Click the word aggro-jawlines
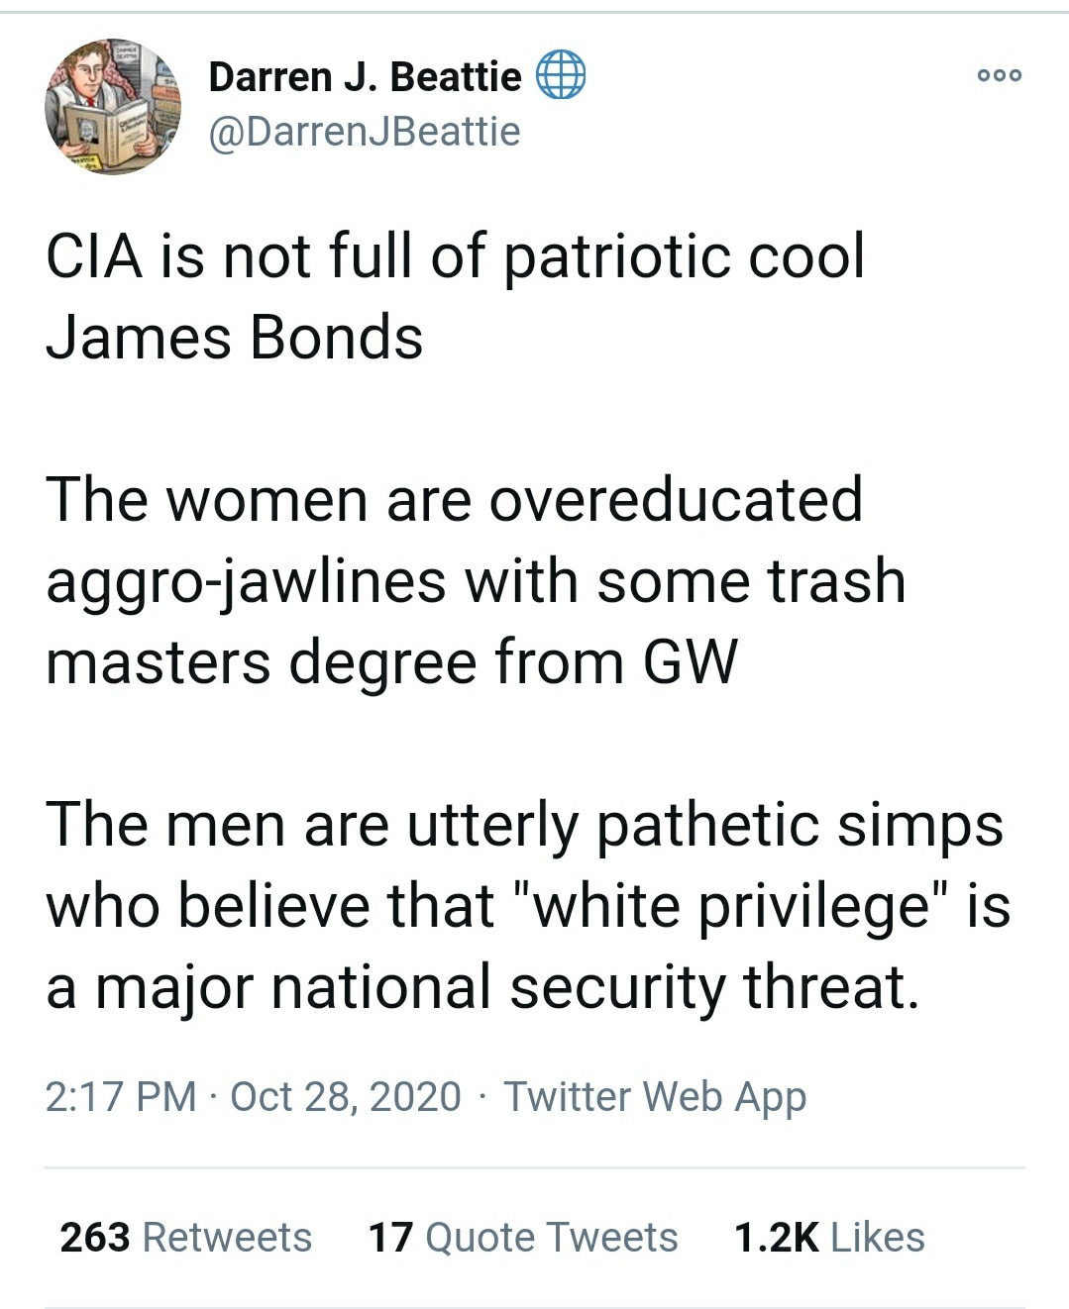Image resolution: width=1069 pixels, height=1309 pixels. (x=246, y=580)
